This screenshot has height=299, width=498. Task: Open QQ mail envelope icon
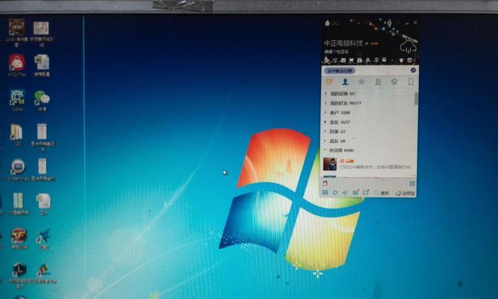coord(343,60)
